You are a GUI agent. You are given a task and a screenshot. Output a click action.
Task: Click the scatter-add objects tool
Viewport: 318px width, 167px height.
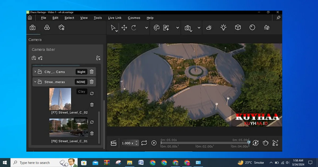click(166, 28)
